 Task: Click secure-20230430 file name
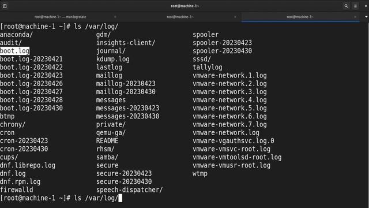tap(124, 182)
